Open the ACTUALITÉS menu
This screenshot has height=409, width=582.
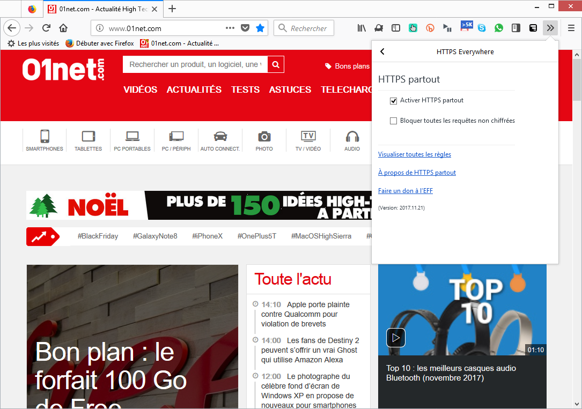click(194, 90)
